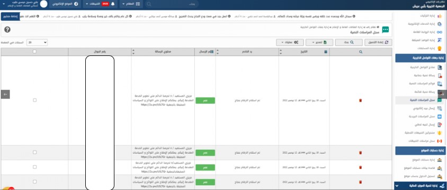Viewport: 447px width, 190px height.
Task: Click the green sent-status badge in first row
Action: [205, 100]
